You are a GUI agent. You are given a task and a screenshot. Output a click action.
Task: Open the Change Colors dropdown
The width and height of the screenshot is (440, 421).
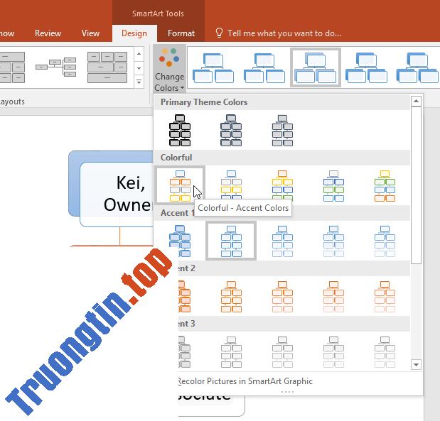pyautogui.click(x=169, y=69)
